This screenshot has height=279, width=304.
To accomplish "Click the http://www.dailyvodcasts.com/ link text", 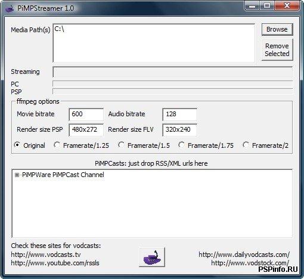I will (244, 255).
